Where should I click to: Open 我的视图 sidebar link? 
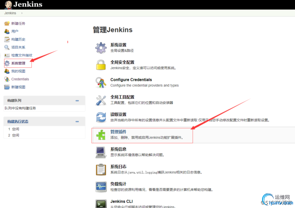click(18, 71)
